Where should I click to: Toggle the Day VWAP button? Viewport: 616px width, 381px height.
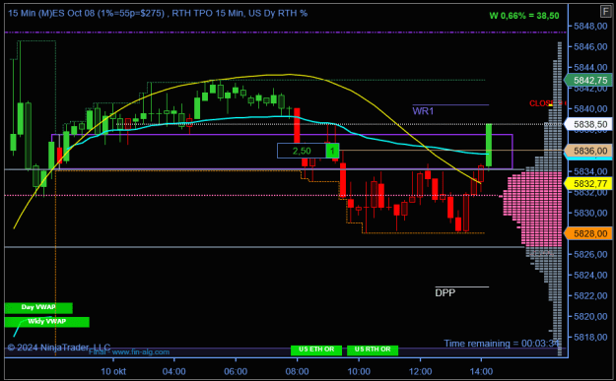pyautogui.click(x=38, y=307)
